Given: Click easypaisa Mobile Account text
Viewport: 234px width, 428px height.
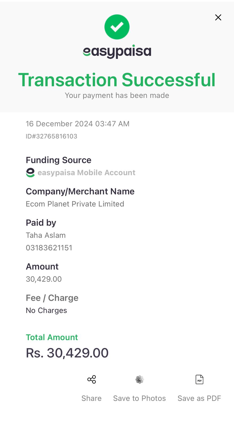Looking at the screenshot, I should [x=87, y=173].
